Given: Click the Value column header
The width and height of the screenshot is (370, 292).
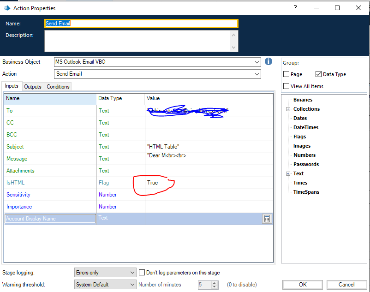Looking at the screenshot, I should (x=209, y=98).
